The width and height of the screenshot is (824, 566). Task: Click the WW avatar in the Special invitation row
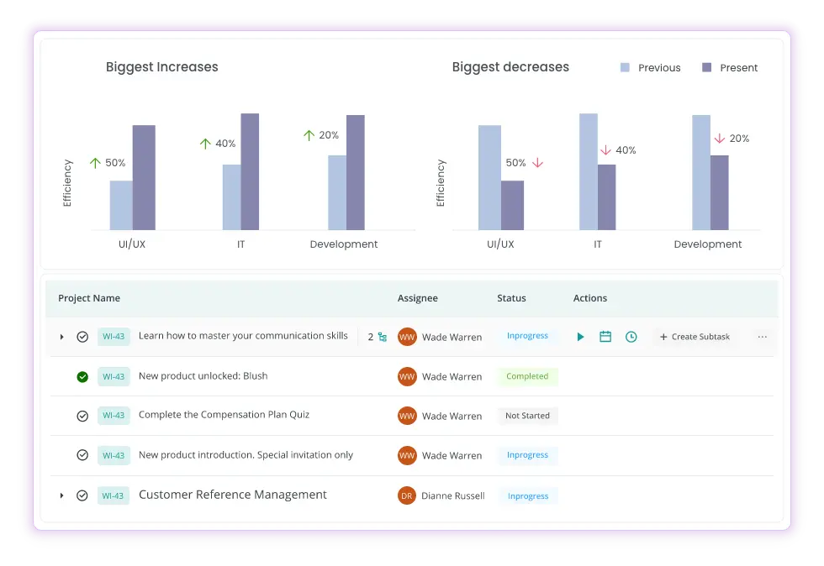(407, 455)
